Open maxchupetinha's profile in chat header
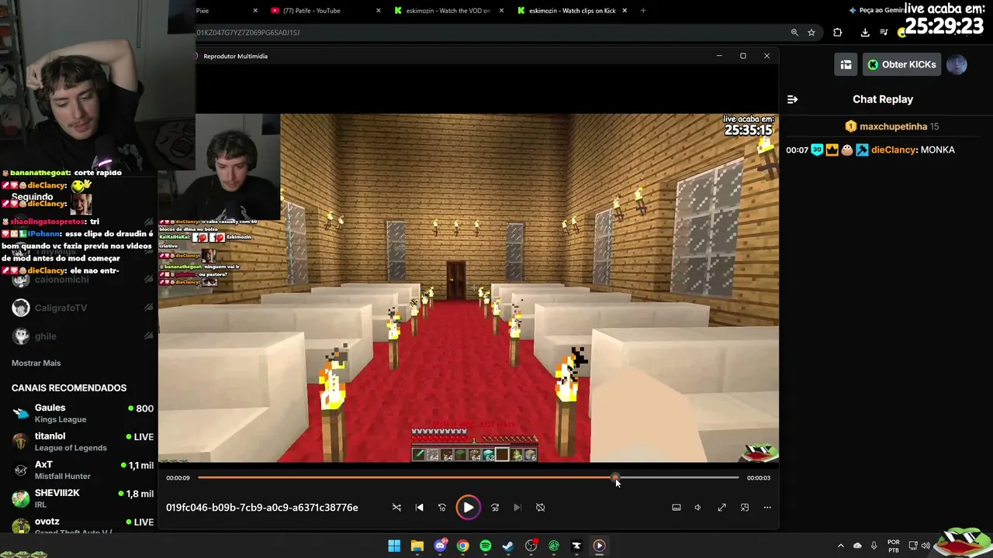Viewport: 993px width, 558px height. coord(893,126)
